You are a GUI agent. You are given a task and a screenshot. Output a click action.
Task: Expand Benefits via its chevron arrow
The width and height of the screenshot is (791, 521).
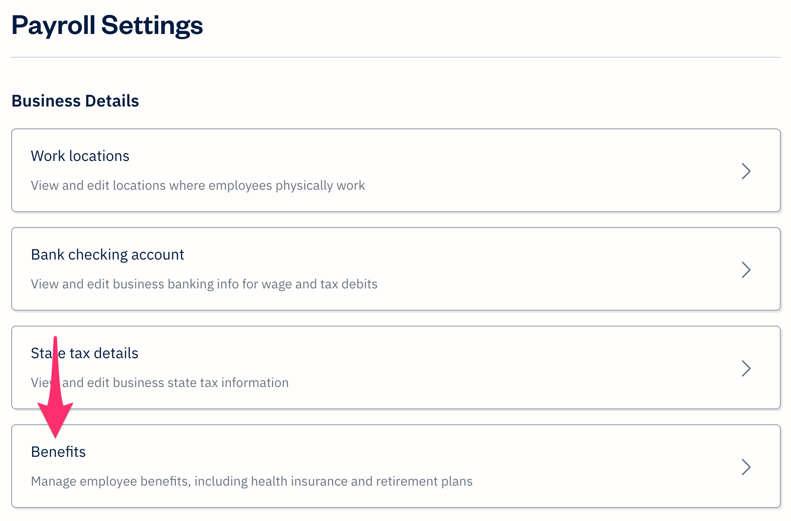[746, 467]
